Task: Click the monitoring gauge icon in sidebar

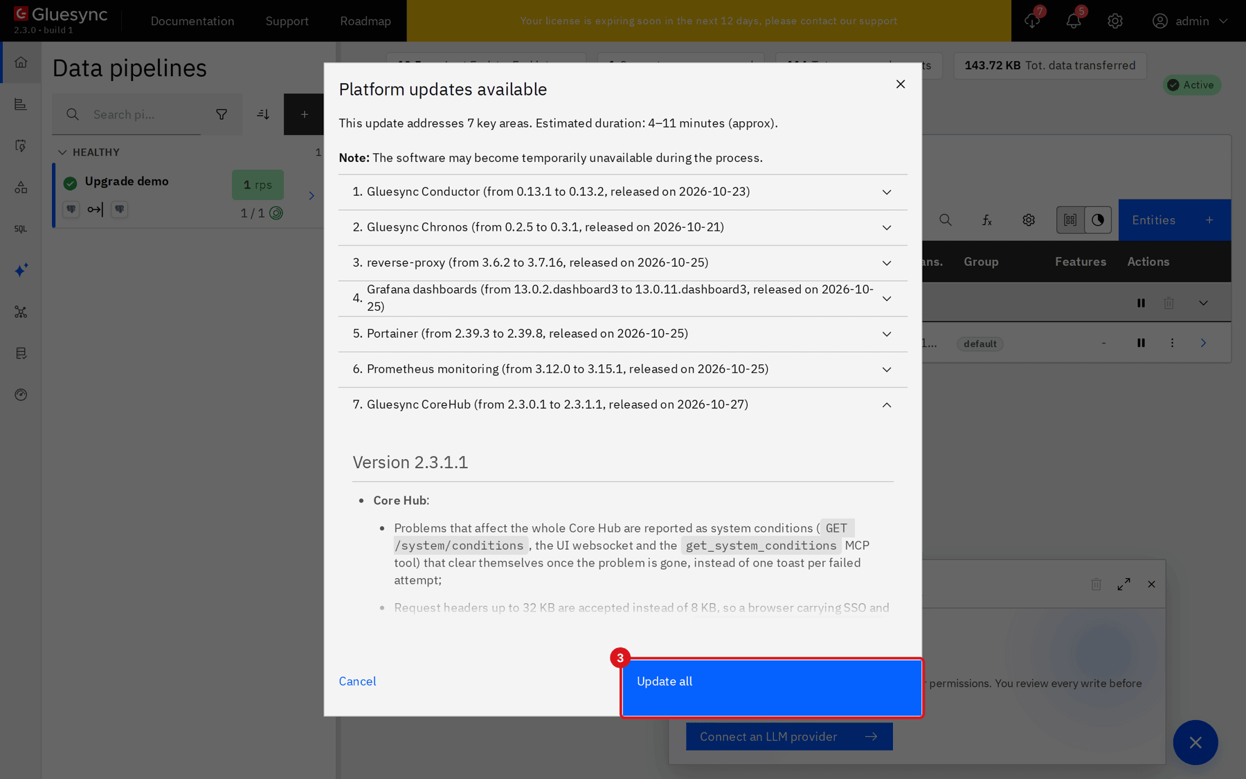Action: pyautogui.click(x=21, y=395)
